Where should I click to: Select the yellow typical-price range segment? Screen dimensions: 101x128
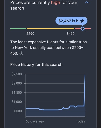click(x=50, y=29)
